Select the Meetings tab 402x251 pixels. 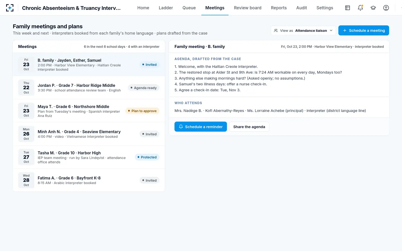[215, 8]
